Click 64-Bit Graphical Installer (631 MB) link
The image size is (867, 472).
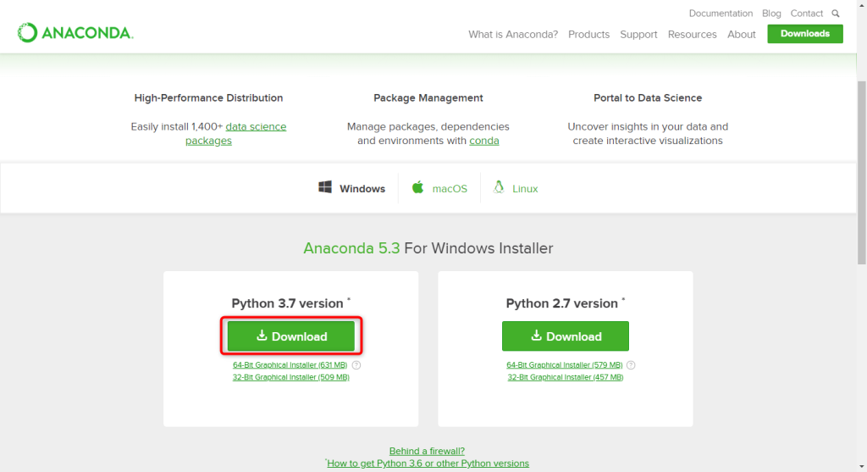tap(290, 365)
